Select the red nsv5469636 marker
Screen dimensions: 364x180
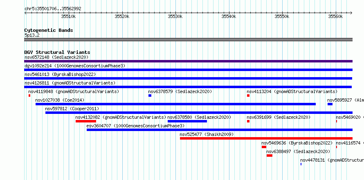click(264, 147)
